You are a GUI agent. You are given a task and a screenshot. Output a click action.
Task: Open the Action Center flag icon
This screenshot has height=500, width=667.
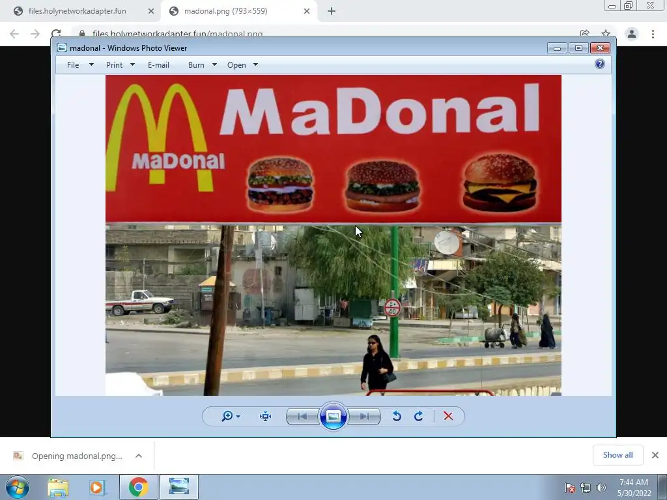pos(570,488)
